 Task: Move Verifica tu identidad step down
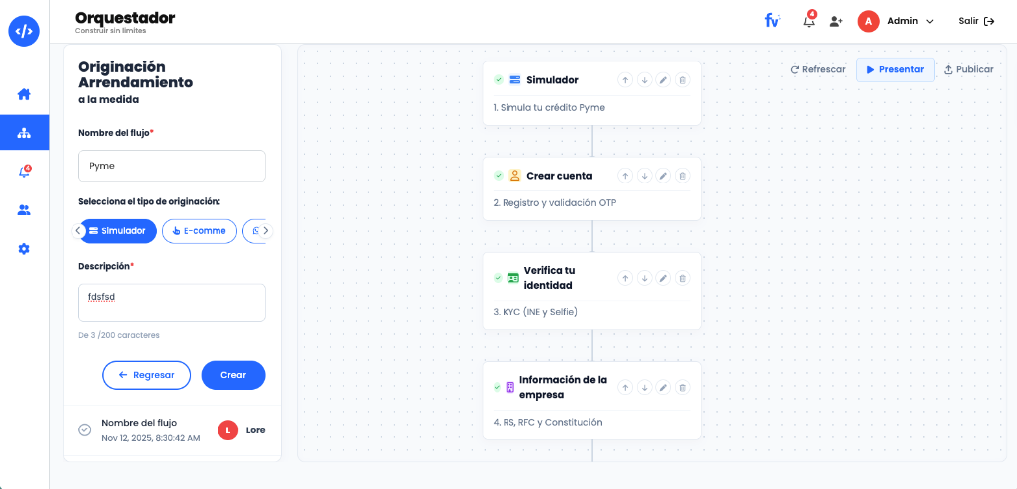coord(644,278)
